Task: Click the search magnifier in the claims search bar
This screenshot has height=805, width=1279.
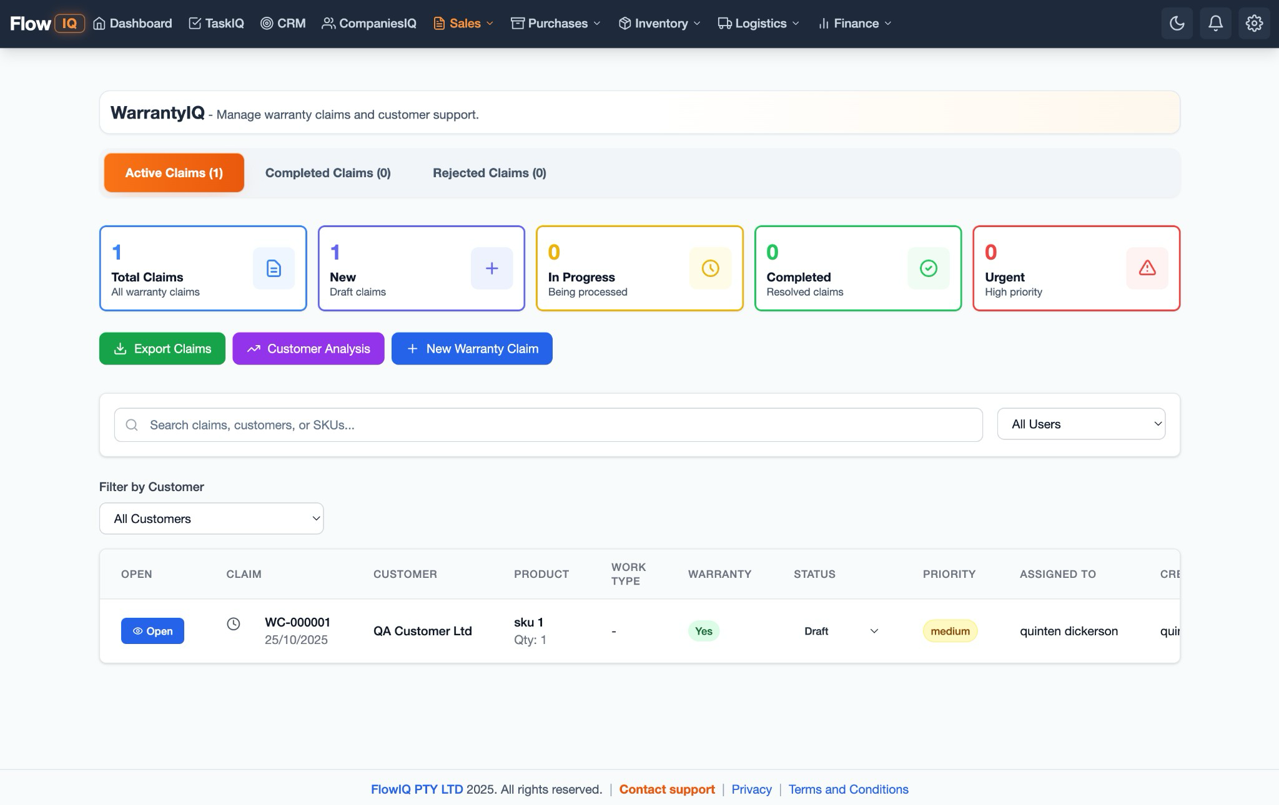Action: pyautogui.click(x=132, y=424)
